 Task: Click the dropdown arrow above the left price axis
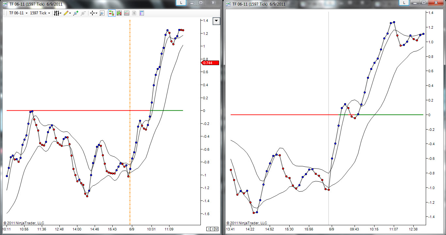pos(216,21)
